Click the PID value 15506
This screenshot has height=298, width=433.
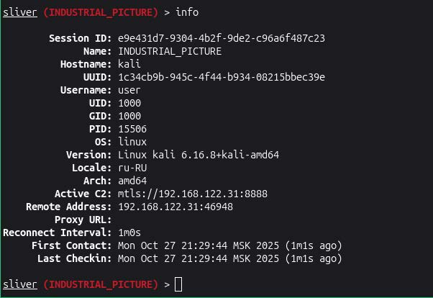tap(132, 129)
